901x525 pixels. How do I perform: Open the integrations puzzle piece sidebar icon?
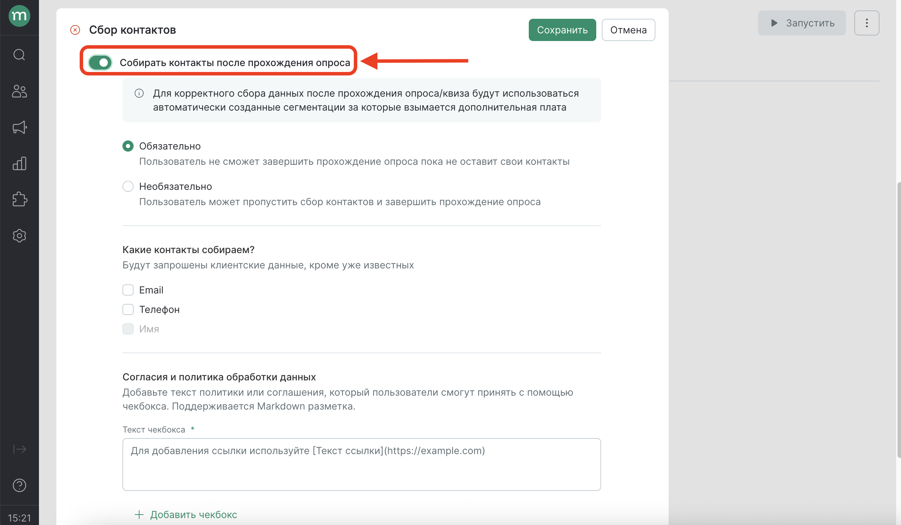[x=19, y=200]
